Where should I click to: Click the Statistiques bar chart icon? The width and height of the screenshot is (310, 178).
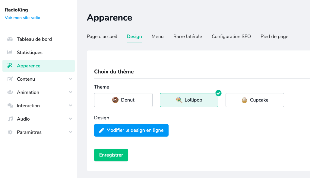[x=10, y=53]
